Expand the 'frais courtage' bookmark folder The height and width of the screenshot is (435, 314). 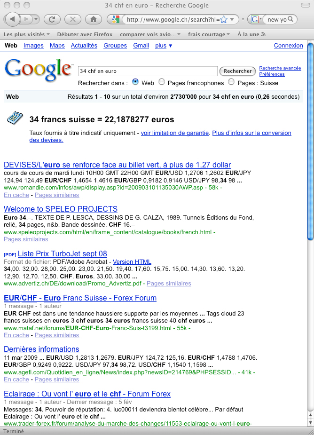(209, 34)
